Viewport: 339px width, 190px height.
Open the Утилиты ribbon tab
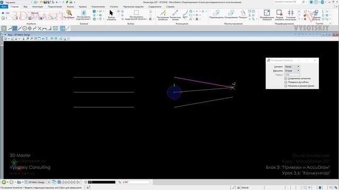point(114,7)
